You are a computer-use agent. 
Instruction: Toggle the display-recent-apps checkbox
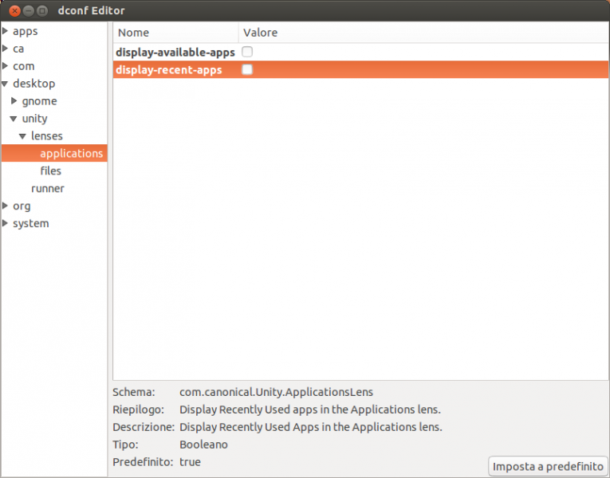coord(247,69)
